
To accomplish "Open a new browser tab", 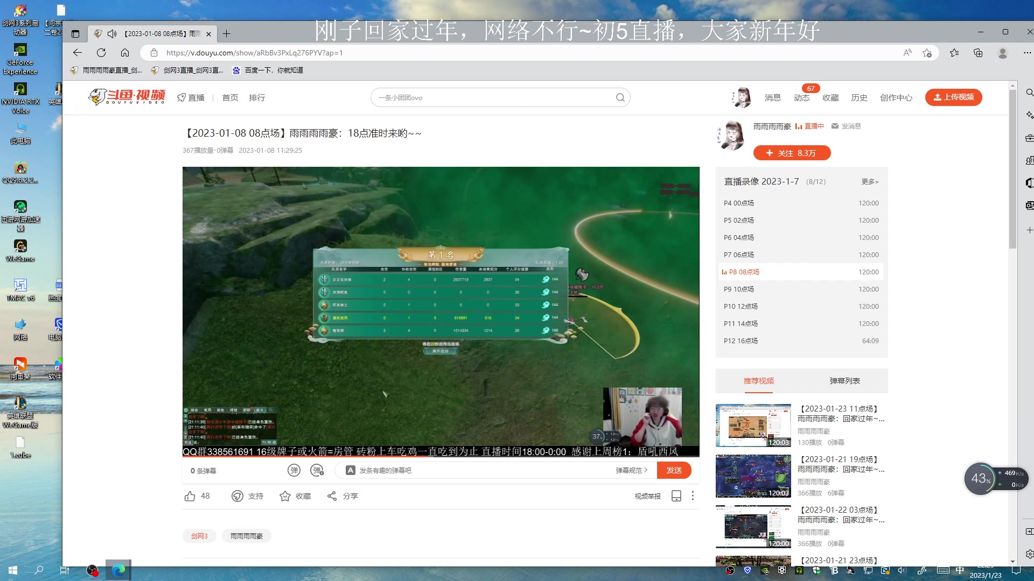I will 227,34.
